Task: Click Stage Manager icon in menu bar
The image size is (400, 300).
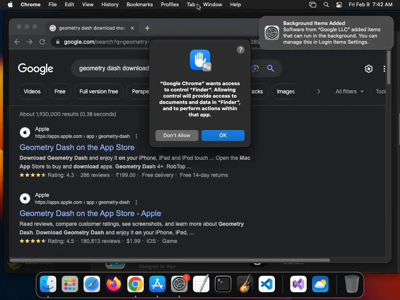Action: [x=312, y=5]
